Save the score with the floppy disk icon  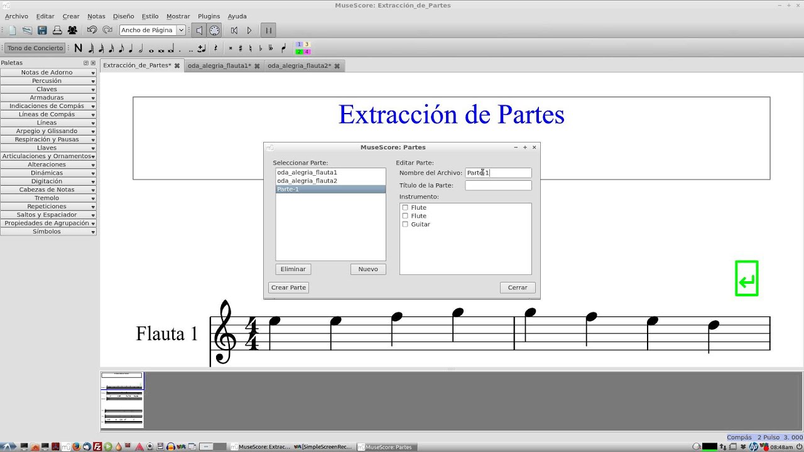[42, 30]
